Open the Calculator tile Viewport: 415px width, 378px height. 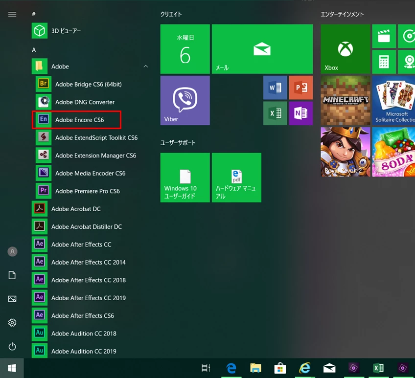click(384, 62)
